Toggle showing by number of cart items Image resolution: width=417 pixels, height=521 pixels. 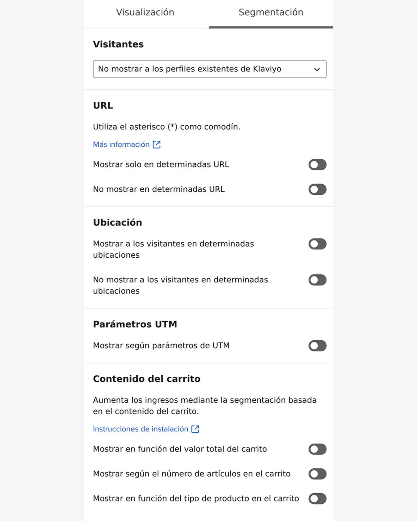(317, 474)
